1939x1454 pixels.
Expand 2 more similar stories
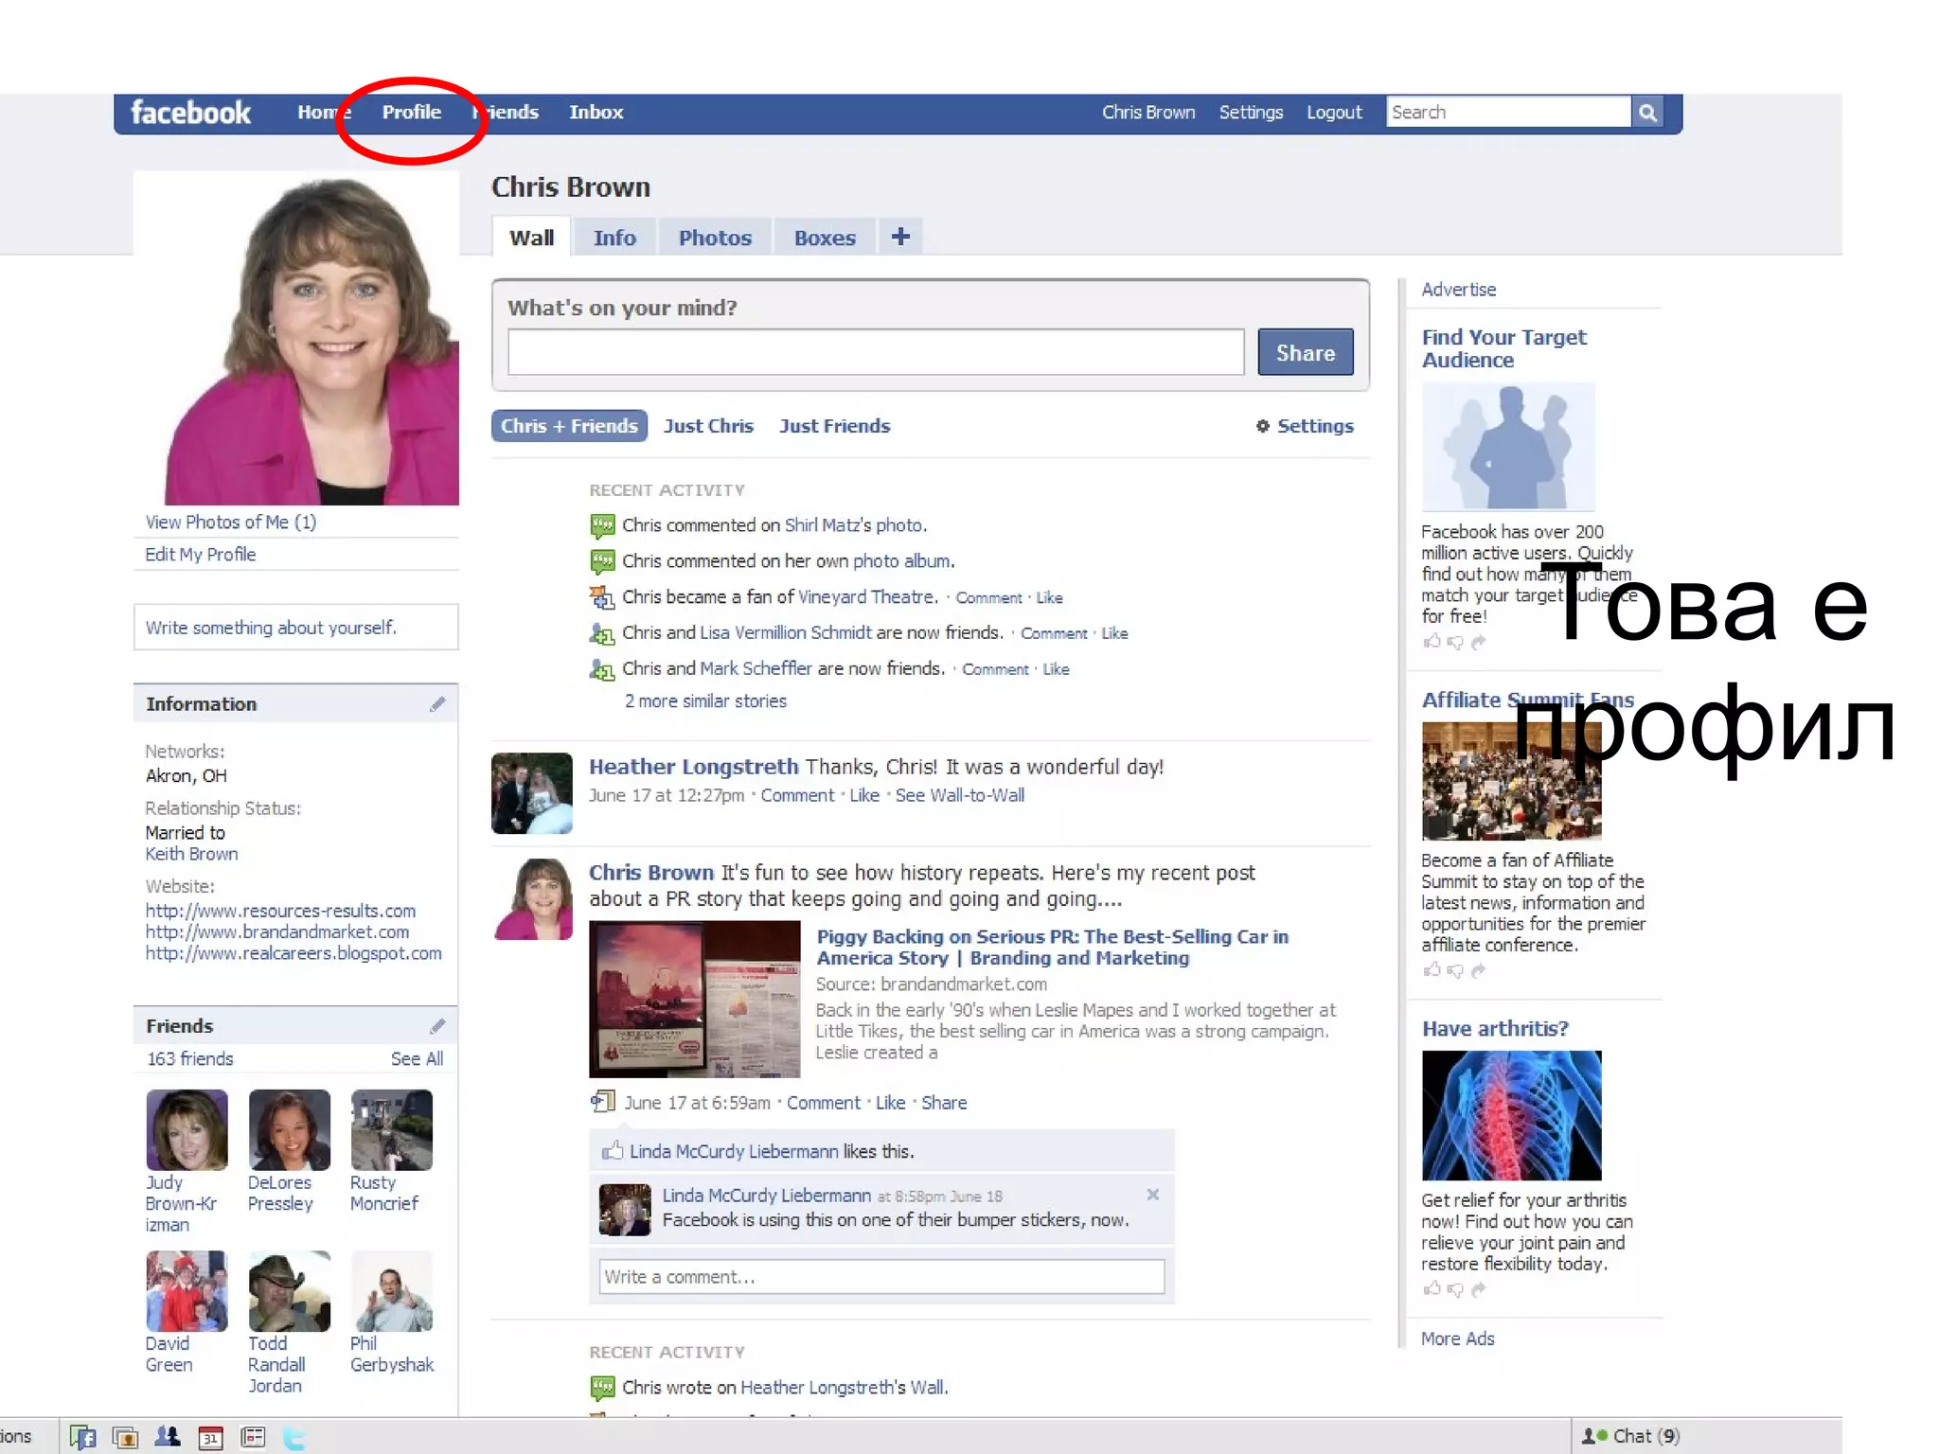tap(704, 701)
